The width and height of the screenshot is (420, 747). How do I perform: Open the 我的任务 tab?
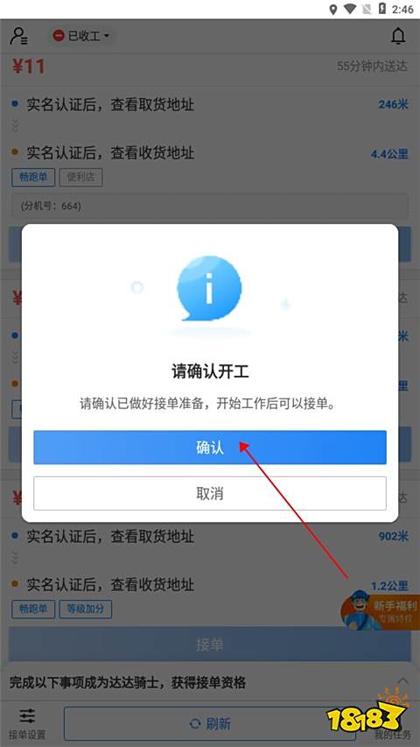tap(391, 734)
